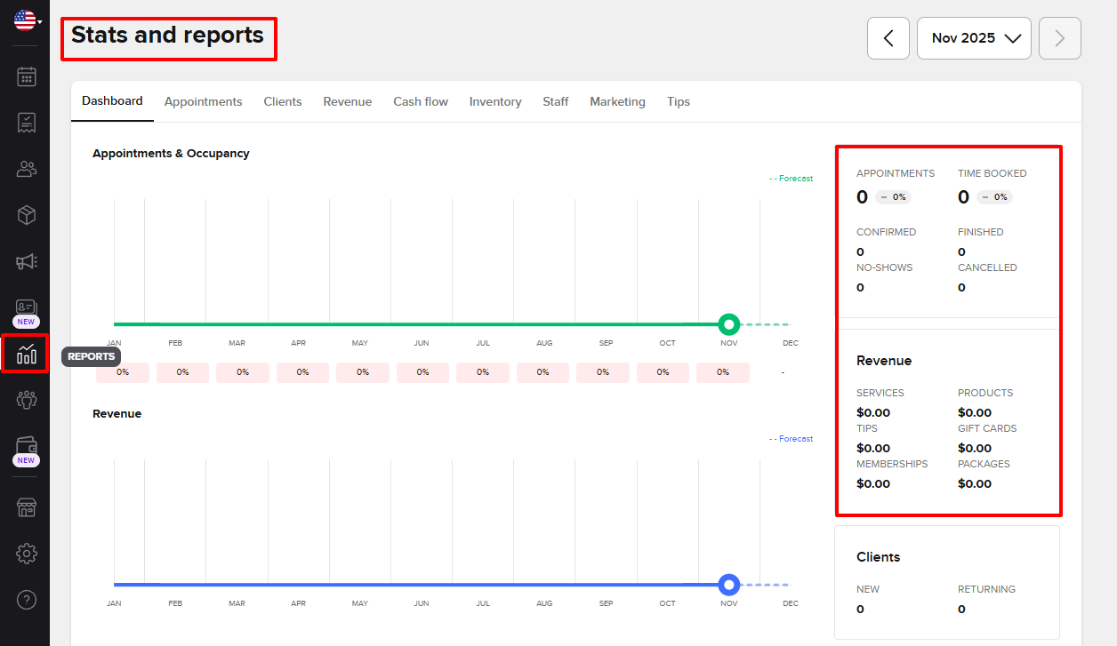Open the Sales receipt icon in the sidebar
This screenshot has height=646, width=1117.
pos(26,123)
